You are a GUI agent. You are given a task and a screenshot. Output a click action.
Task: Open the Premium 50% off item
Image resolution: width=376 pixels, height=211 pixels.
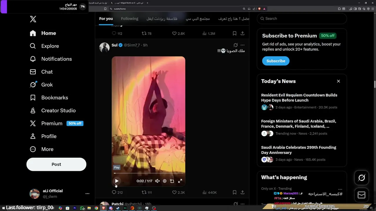point(56,123)
